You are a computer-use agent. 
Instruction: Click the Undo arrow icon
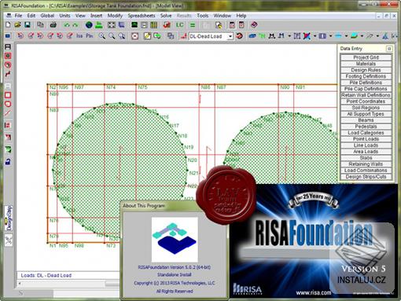[67, 25]
